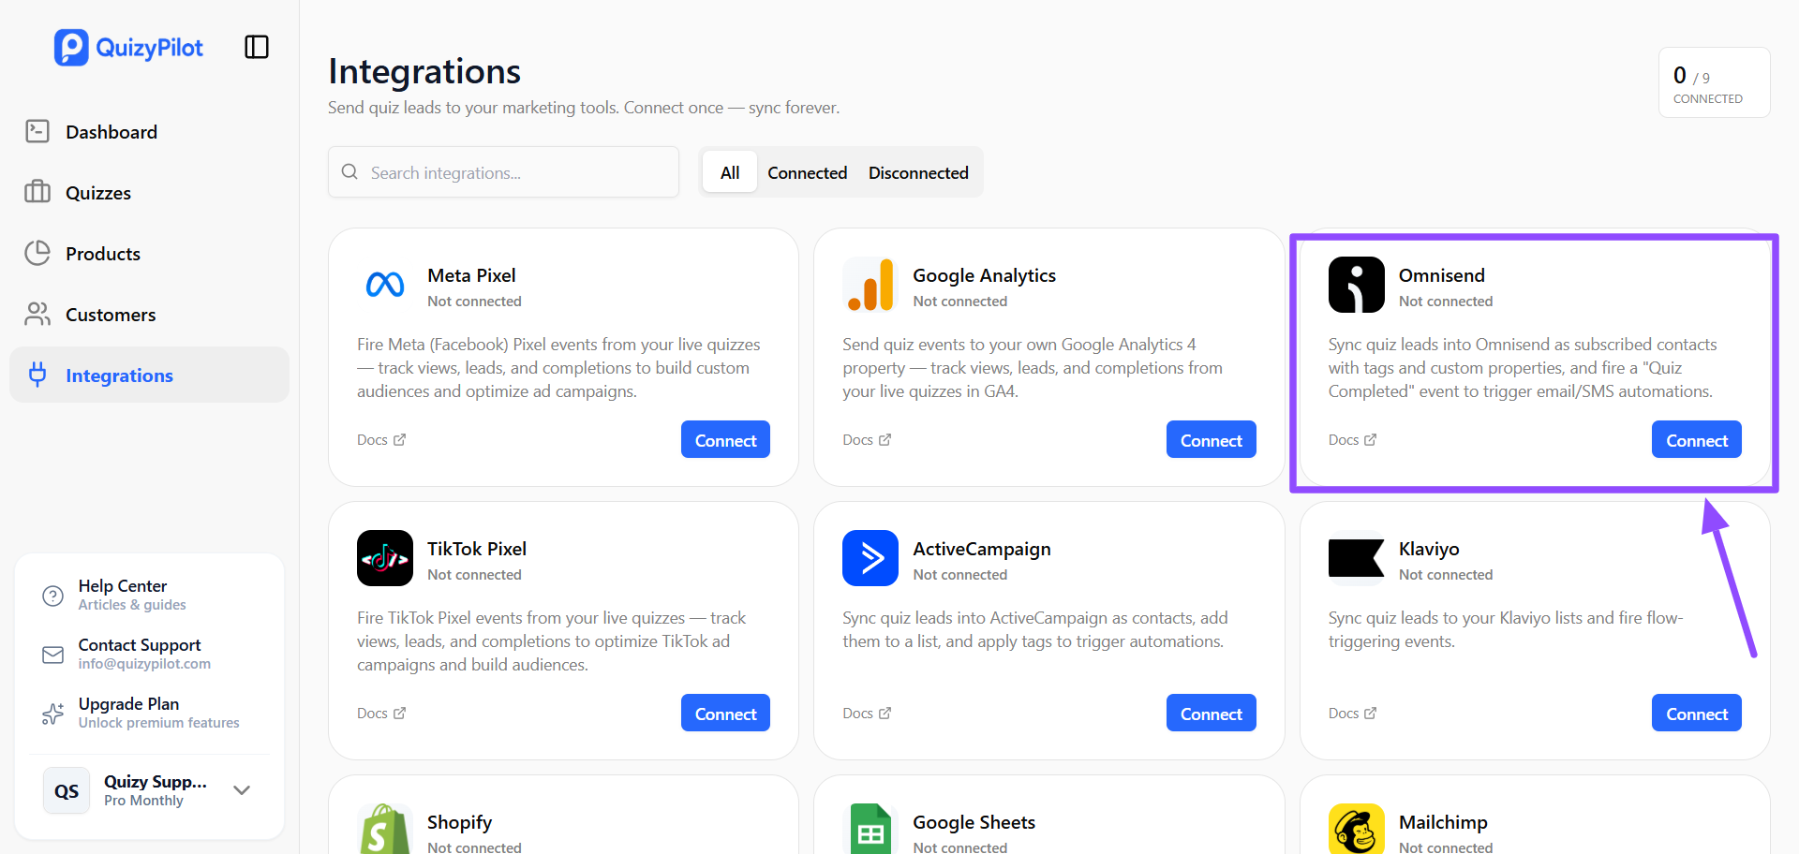The image size is (1799, 854).
Task: Open the Dashboard page
Action: (149, 131)
